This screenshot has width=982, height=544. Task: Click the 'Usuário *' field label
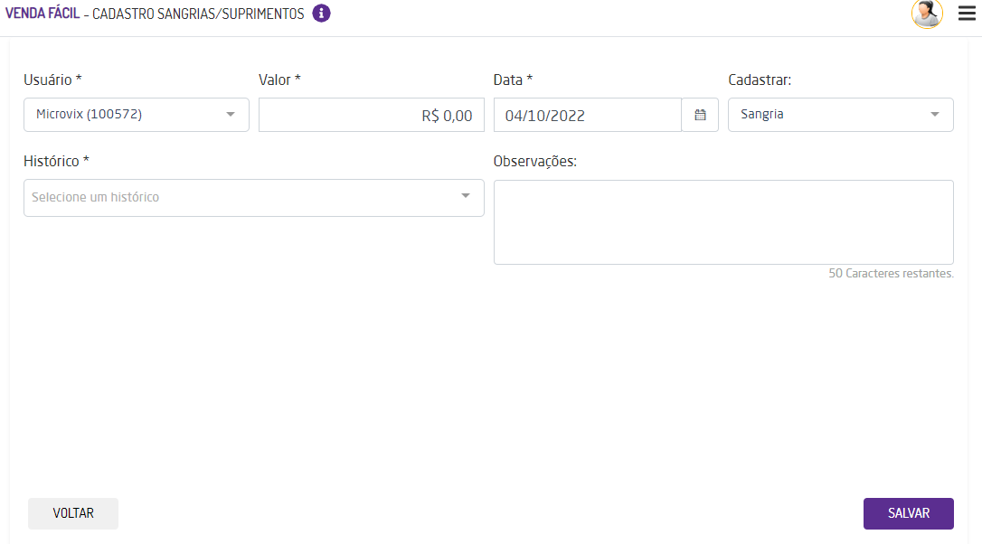(52, 80)
